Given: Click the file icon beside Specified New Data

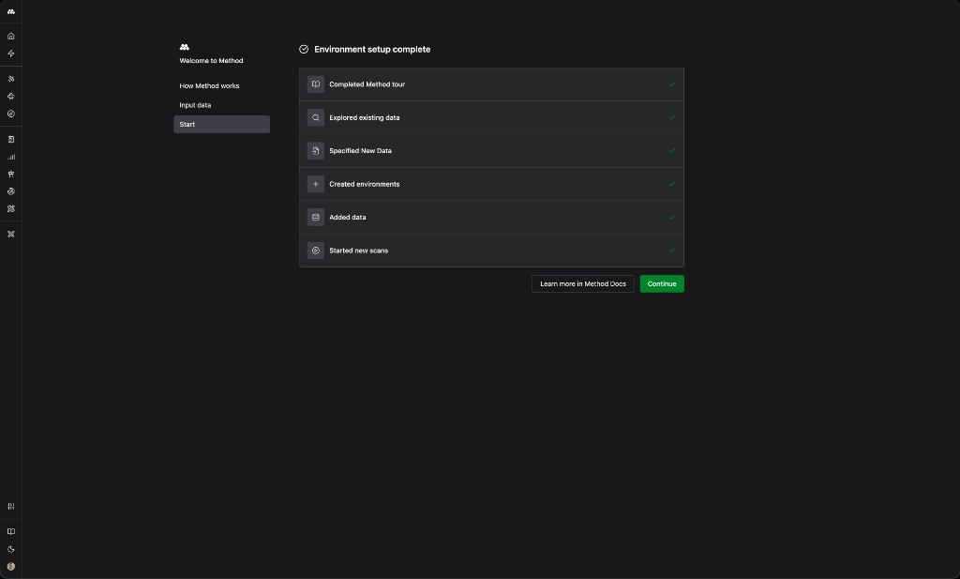Looking at the screenshot, I should pyautogui.click(x=315, y=151).
